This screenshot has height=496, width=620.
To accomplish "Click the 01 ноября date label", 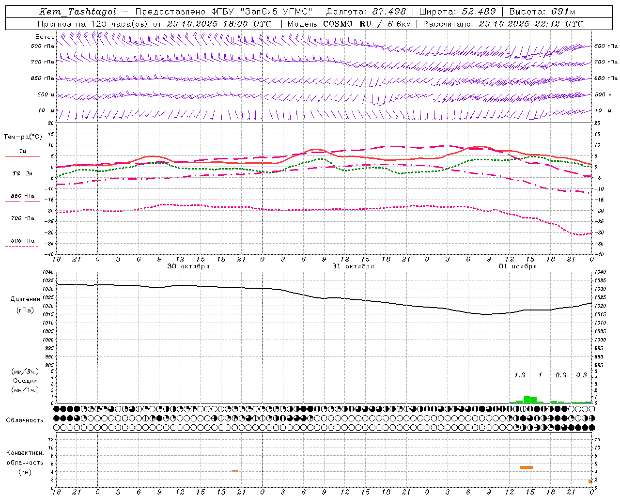I will (518, 266).
